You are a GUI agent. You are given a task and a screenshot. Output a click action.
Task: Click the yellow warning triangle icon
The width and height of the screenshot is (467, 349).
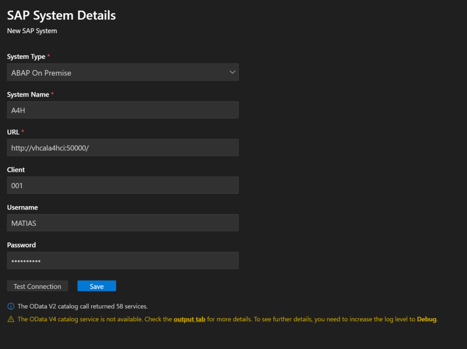pos(11,319)
